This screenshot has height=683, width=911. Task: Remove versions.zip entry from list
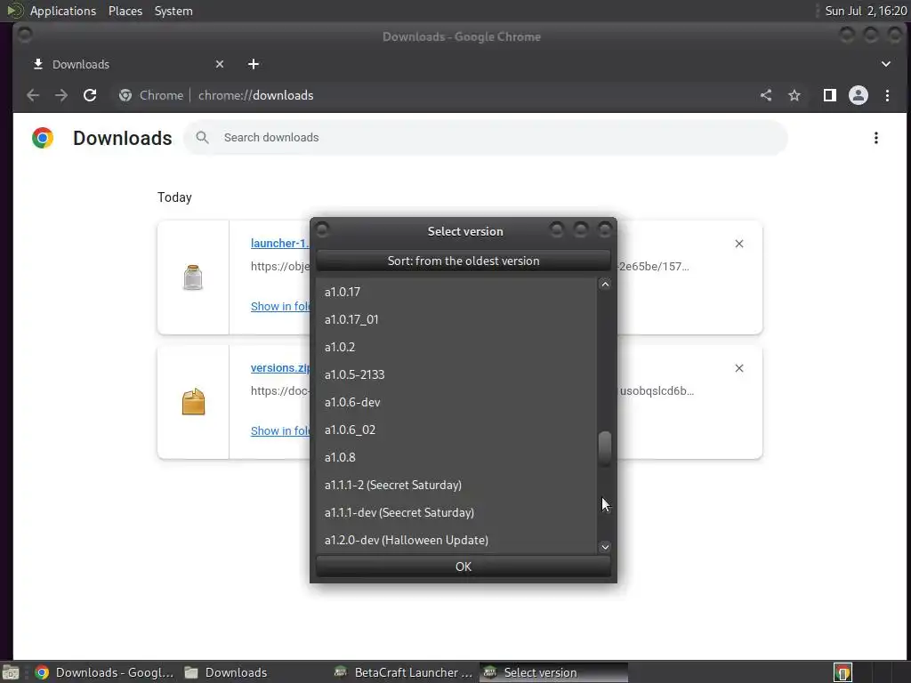(739, 368)
